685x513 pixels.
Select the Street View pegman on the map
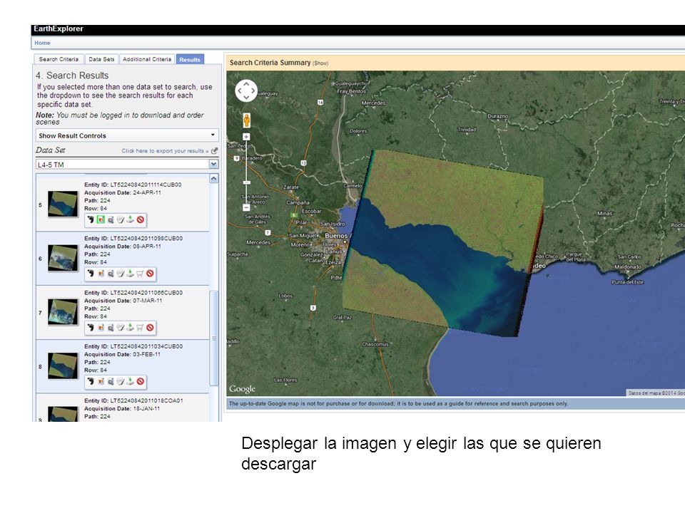coord(246,120)
